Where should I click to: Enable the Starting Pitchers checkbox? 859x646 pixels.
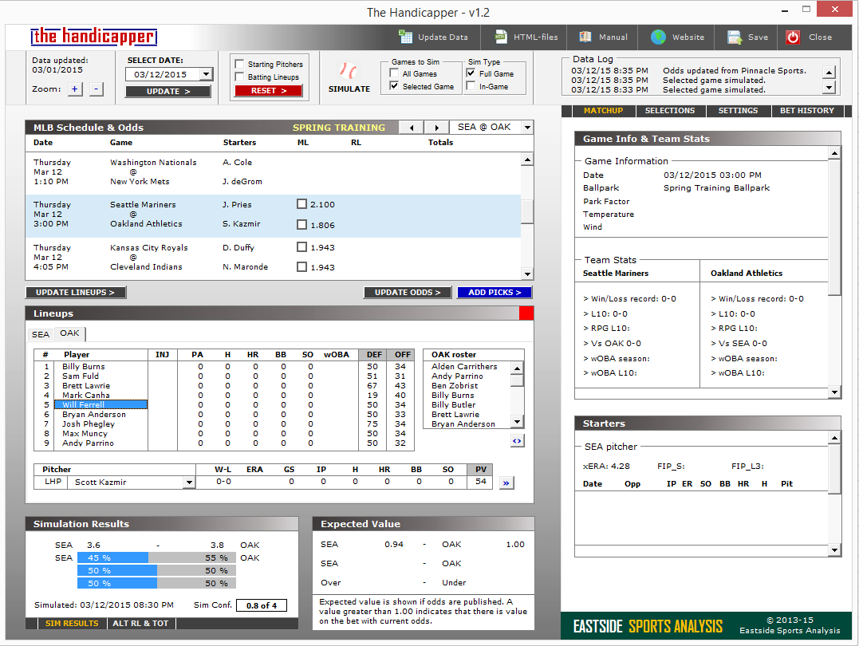[239, 64]
